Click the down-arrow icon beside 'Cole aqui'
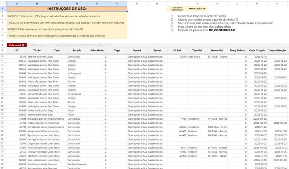 coord(24,45)
